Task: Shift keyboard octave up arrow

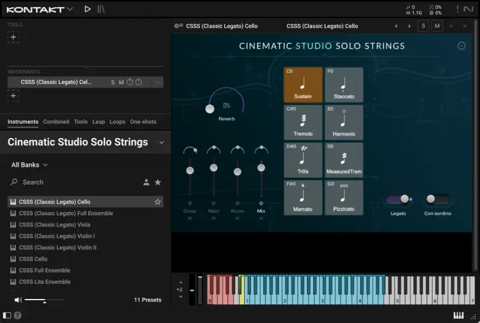Action: coord(181,282)
